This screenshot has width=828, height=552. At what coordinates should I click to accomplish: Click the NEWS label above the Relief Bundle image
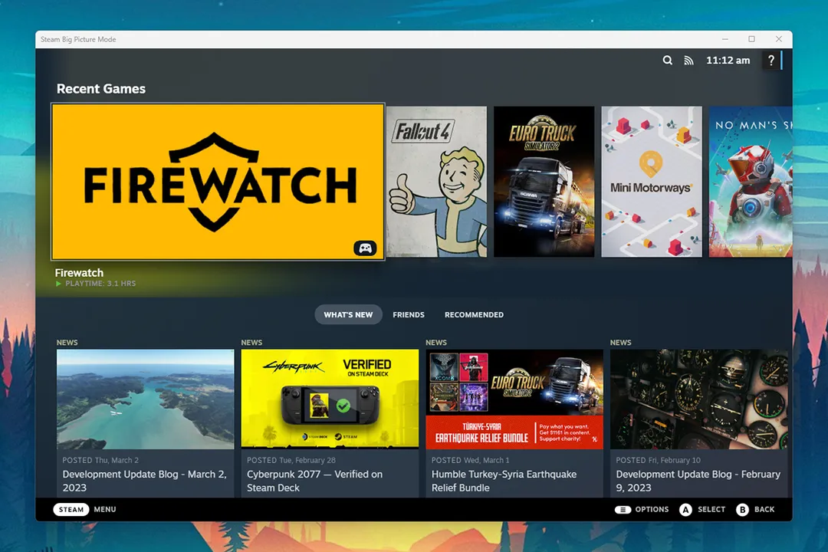[x=436, y=342]
